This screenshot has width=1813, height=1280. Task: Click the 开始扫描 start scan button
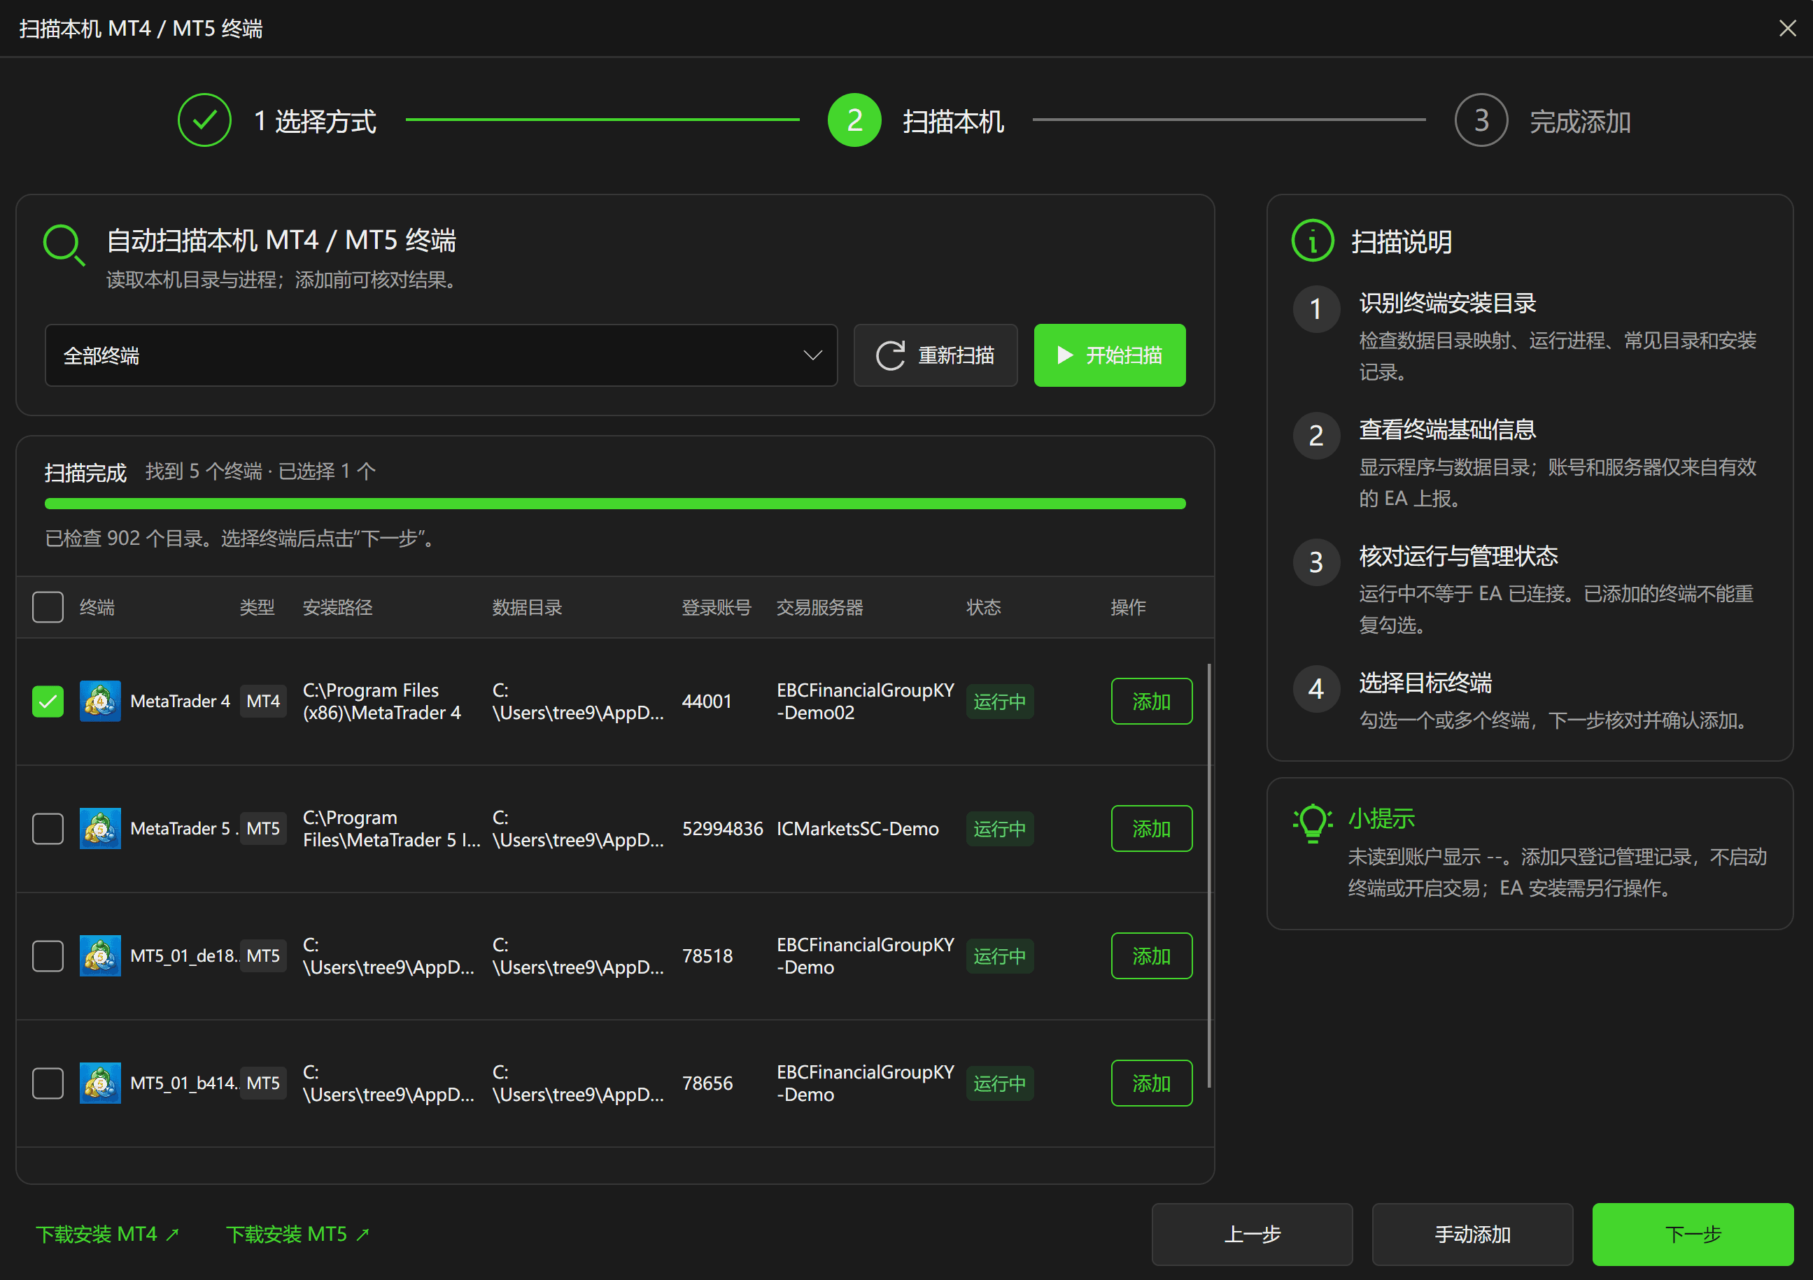1110,355
